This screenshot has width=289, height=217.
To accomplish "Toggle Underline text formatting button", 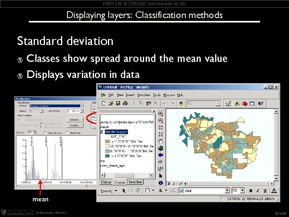I will [x=265, y=190].
